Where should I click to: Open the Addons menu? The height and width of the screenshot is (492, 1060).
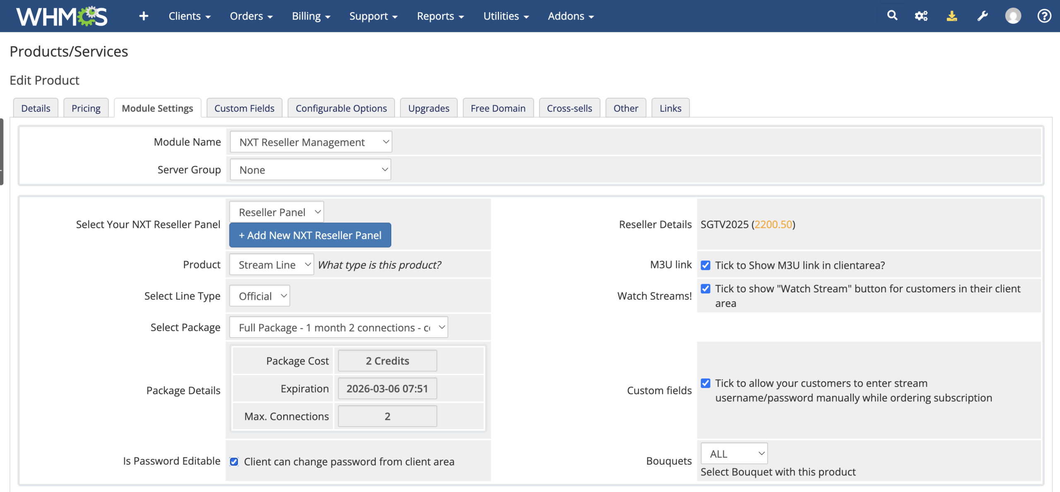tap(571, 16)
